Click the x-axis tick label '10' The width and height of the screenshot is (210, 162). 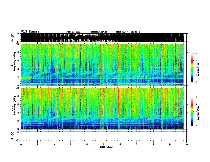pos(186,145)
